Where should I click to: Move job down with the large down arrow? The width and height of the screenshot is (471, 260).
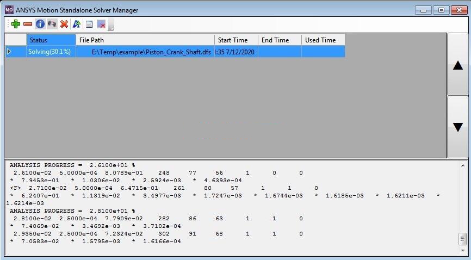(x=458, y=127)
